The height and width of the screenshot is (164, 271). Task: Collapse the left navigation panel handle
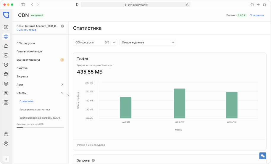pos(68,95)
